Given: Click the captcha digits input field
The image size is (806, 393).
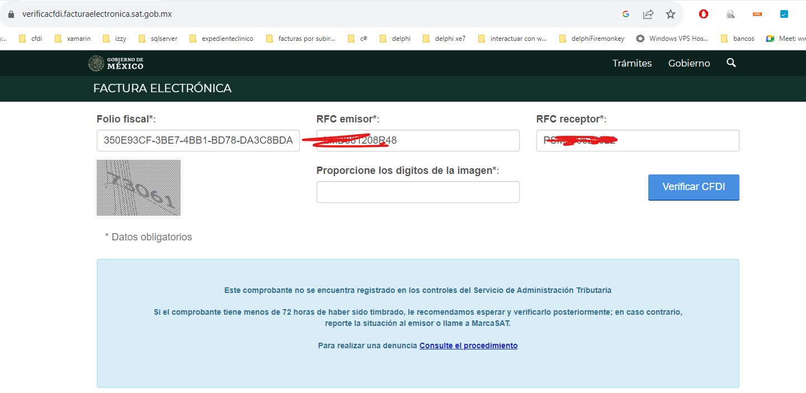Looking at the screenshot, I should (x=418, y=192).
